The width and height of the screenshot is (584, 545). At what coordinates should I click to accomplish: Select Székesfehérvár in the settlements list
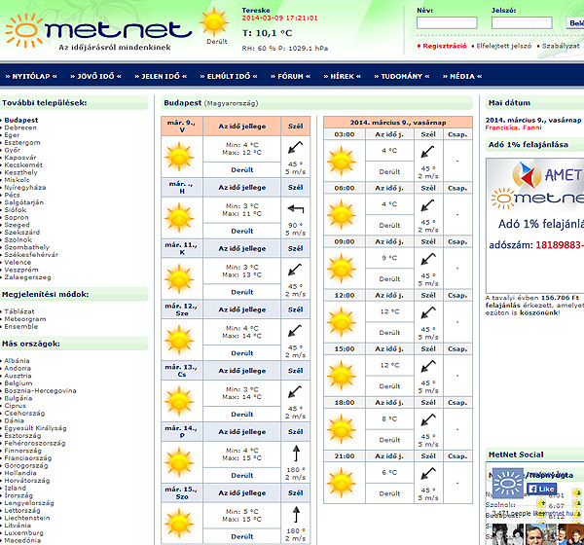point(31,254)
